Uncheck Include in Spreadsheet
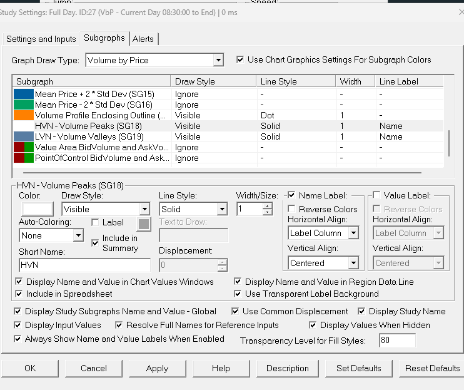Screen dimensions: 464x390 pos(19,294)
